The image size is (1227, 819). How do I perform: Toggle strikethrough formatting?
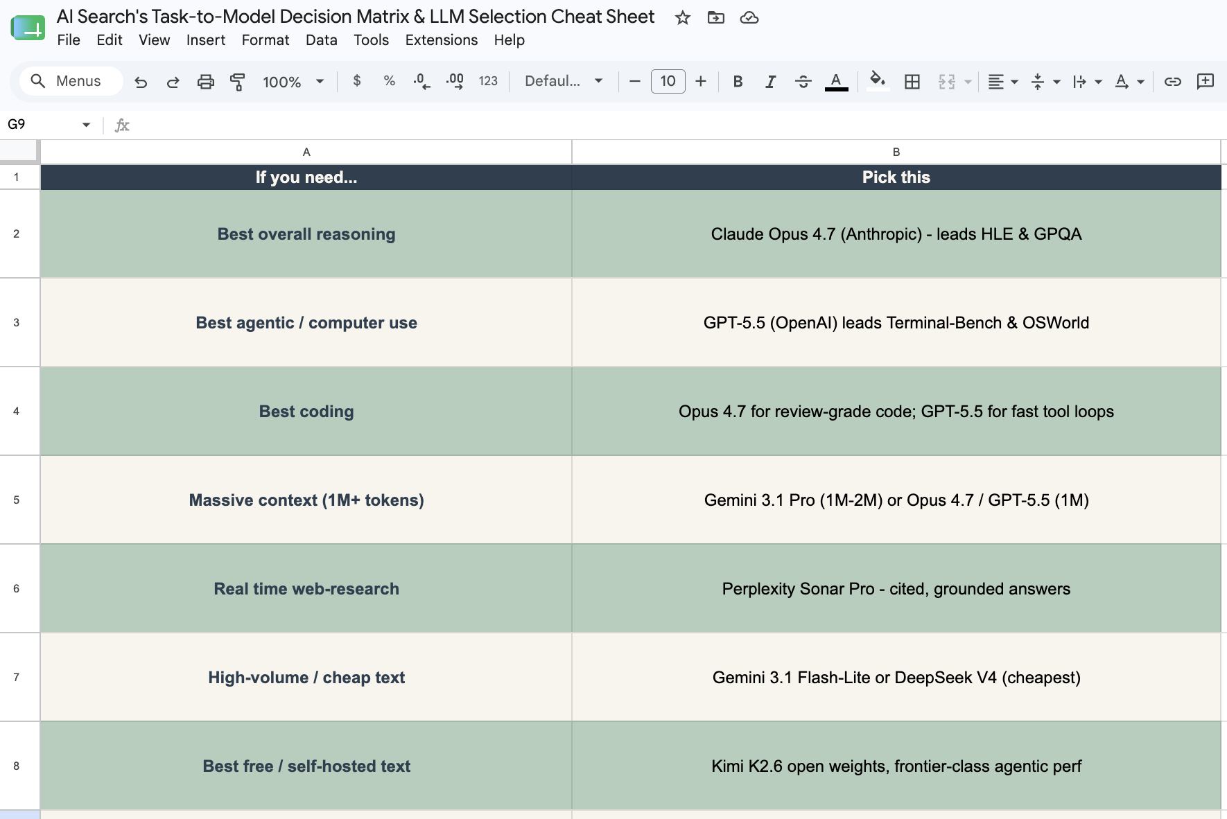[x=803, y=81]
